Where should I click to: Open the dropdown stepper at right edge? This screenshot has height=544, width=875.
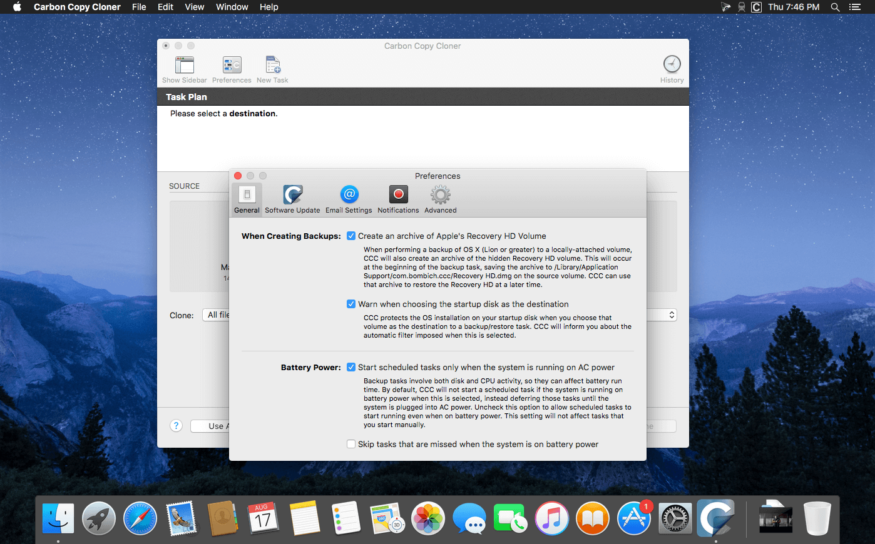[672, 315]
